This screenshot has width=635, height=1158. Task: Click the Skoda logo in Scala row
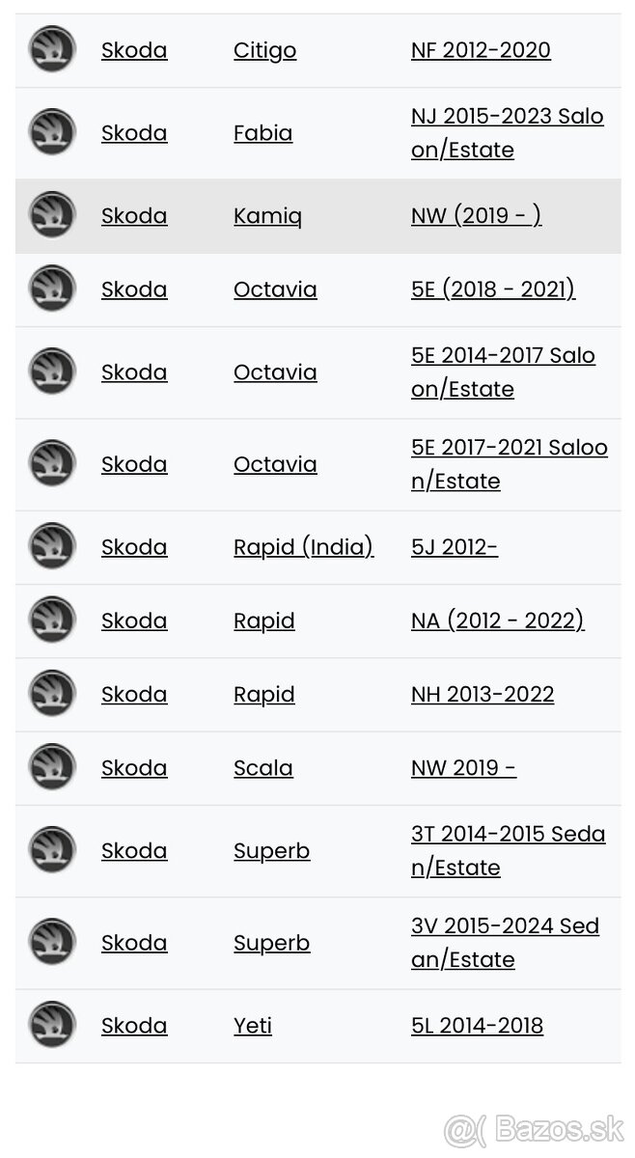52,768
